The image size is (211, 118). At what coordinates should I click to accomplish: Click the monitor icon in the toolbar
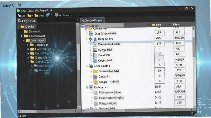tap(56, 15)
